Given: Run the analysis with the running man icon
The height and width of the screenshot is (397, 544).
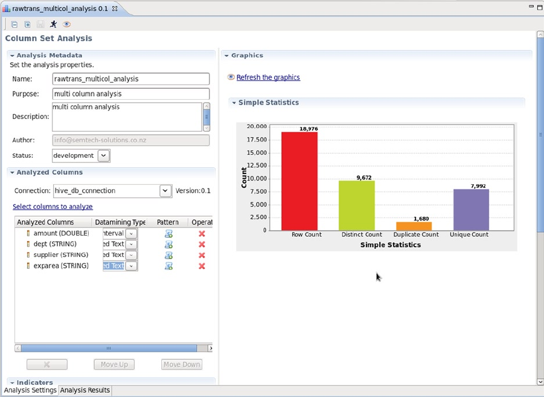Looking at the screenshot, I should click(x=53, y=24).
